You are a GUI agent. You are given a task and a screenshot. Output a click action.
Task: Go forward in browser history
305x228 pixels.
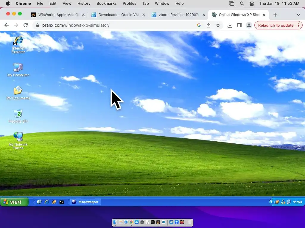click(x=16, y=25)
